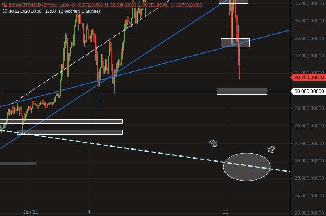Click the 35.000,00000 price axis label

coord(309,3)
